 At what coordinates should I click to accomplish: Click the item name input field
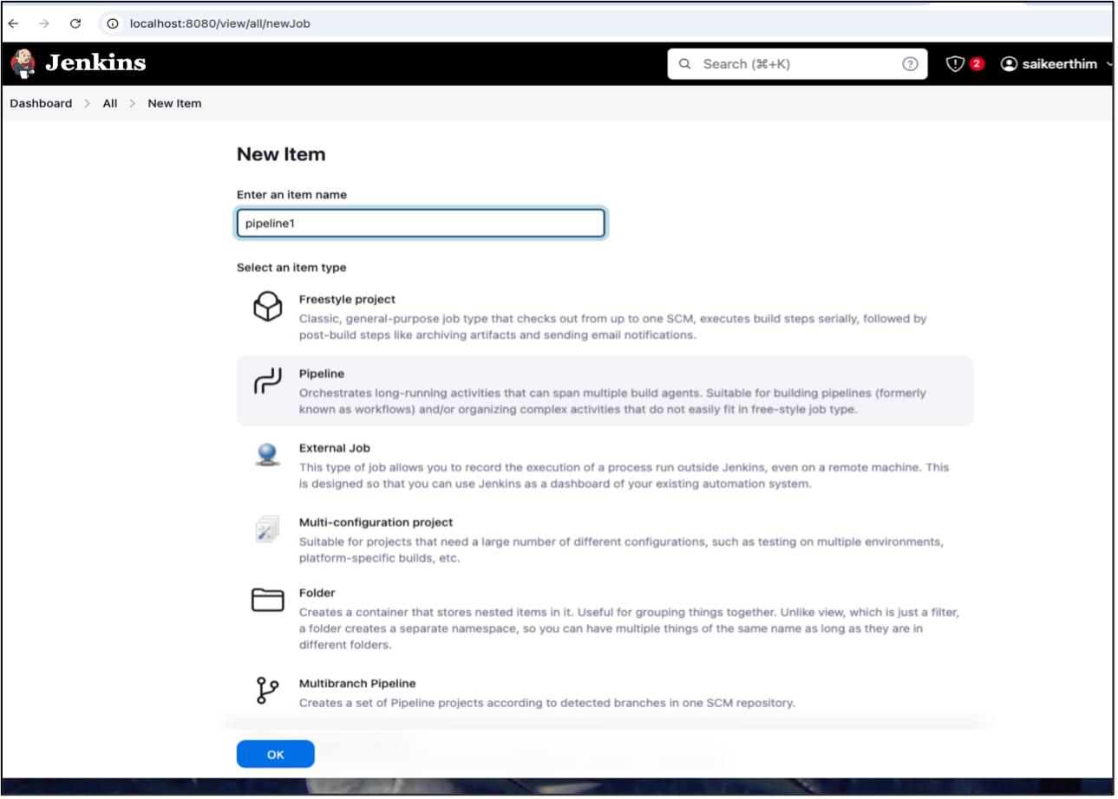click(420, 223)
